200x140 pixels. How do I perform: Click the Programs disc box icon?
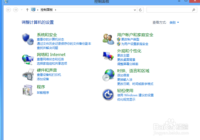click(x=28, y=90)
